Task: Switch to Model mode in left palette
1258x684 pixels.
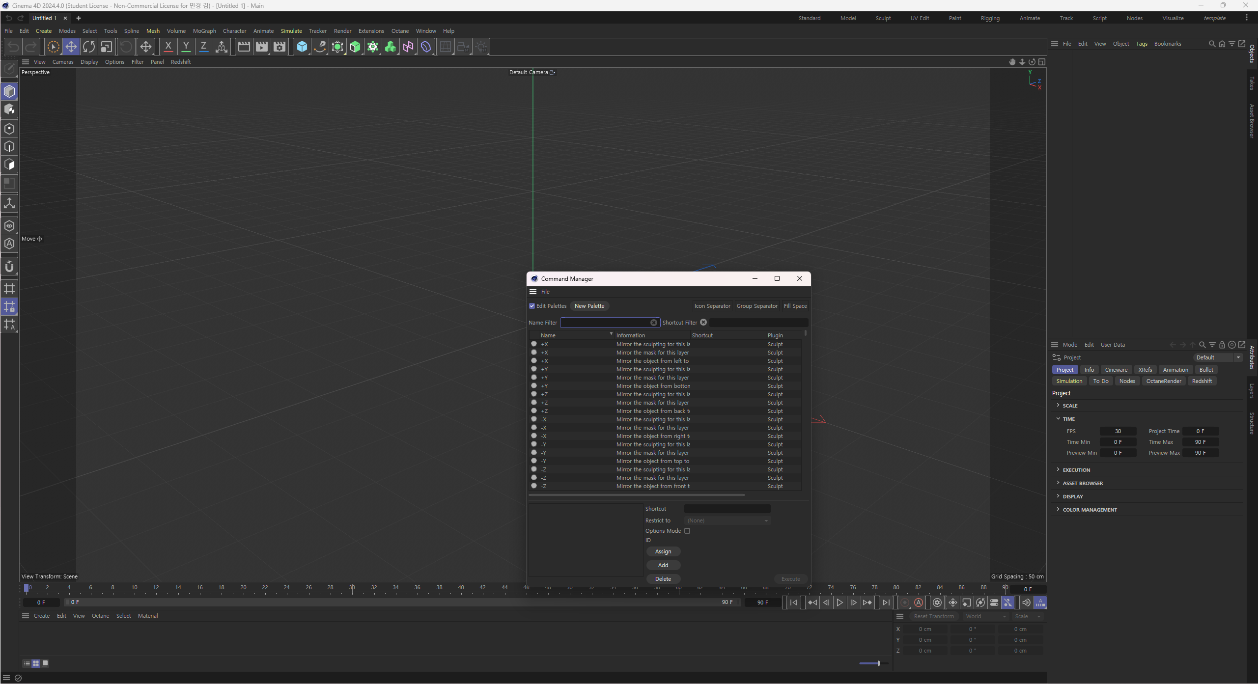Action: tap(9, 91)
